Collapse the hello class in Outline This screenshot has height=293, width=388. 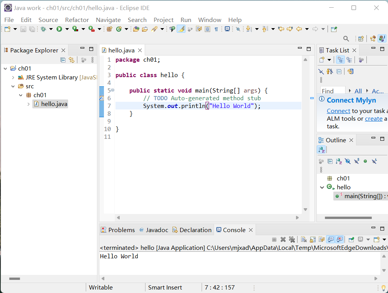pos(322,187)
